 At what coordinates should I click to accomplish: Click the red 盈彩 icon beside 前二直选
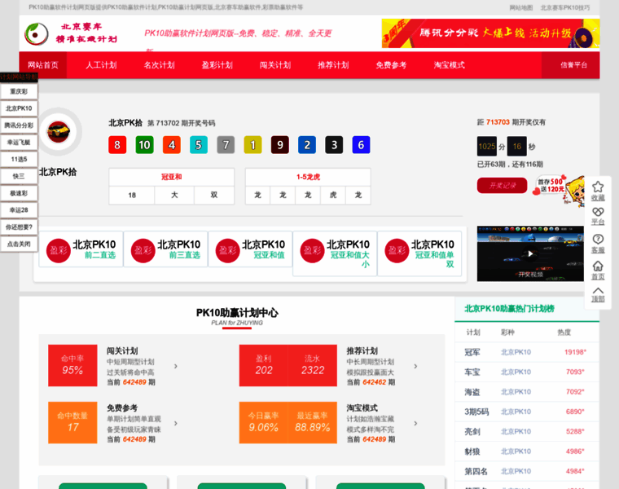(59, 250)
